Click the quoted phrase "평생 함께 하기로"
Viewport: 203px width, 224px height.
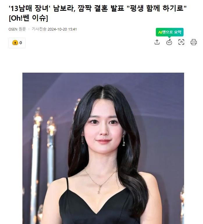[x=157, y=8]
